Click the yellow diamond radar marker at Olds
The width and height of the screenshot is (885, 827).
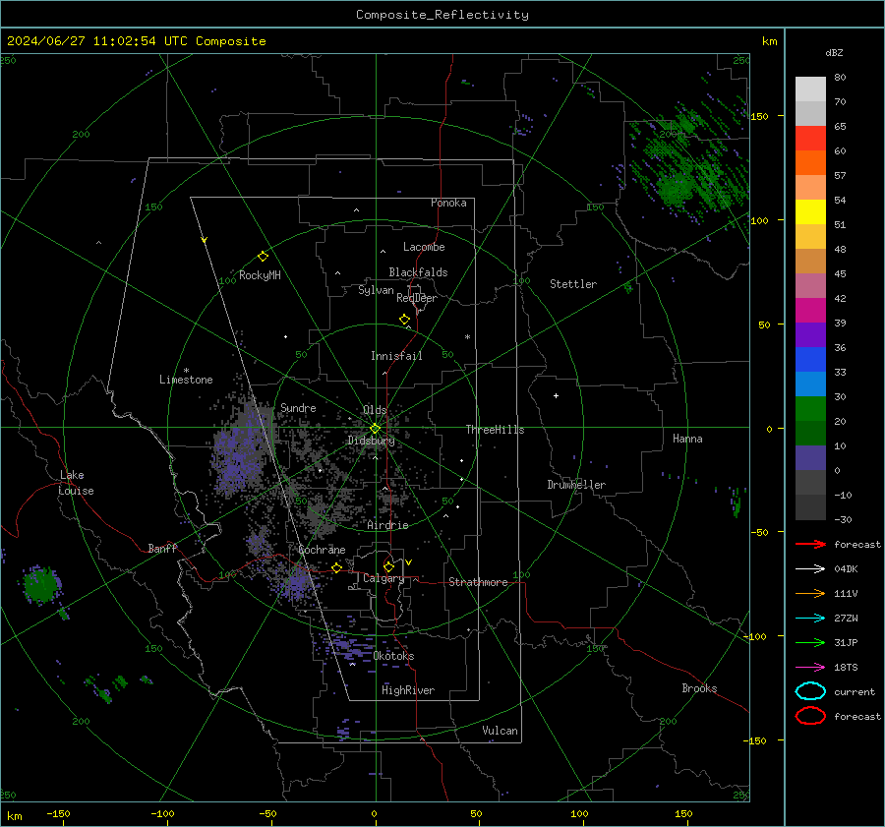pos(375,429)
